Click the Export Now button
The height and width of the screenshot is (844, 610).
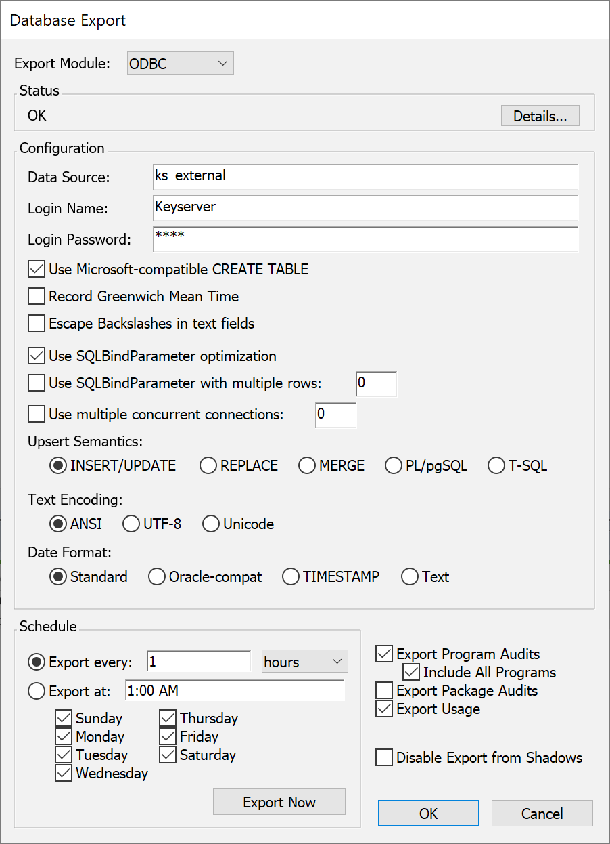tap(279, 803)
